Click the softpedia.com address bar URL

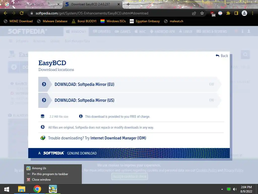[x=92, y=13]
